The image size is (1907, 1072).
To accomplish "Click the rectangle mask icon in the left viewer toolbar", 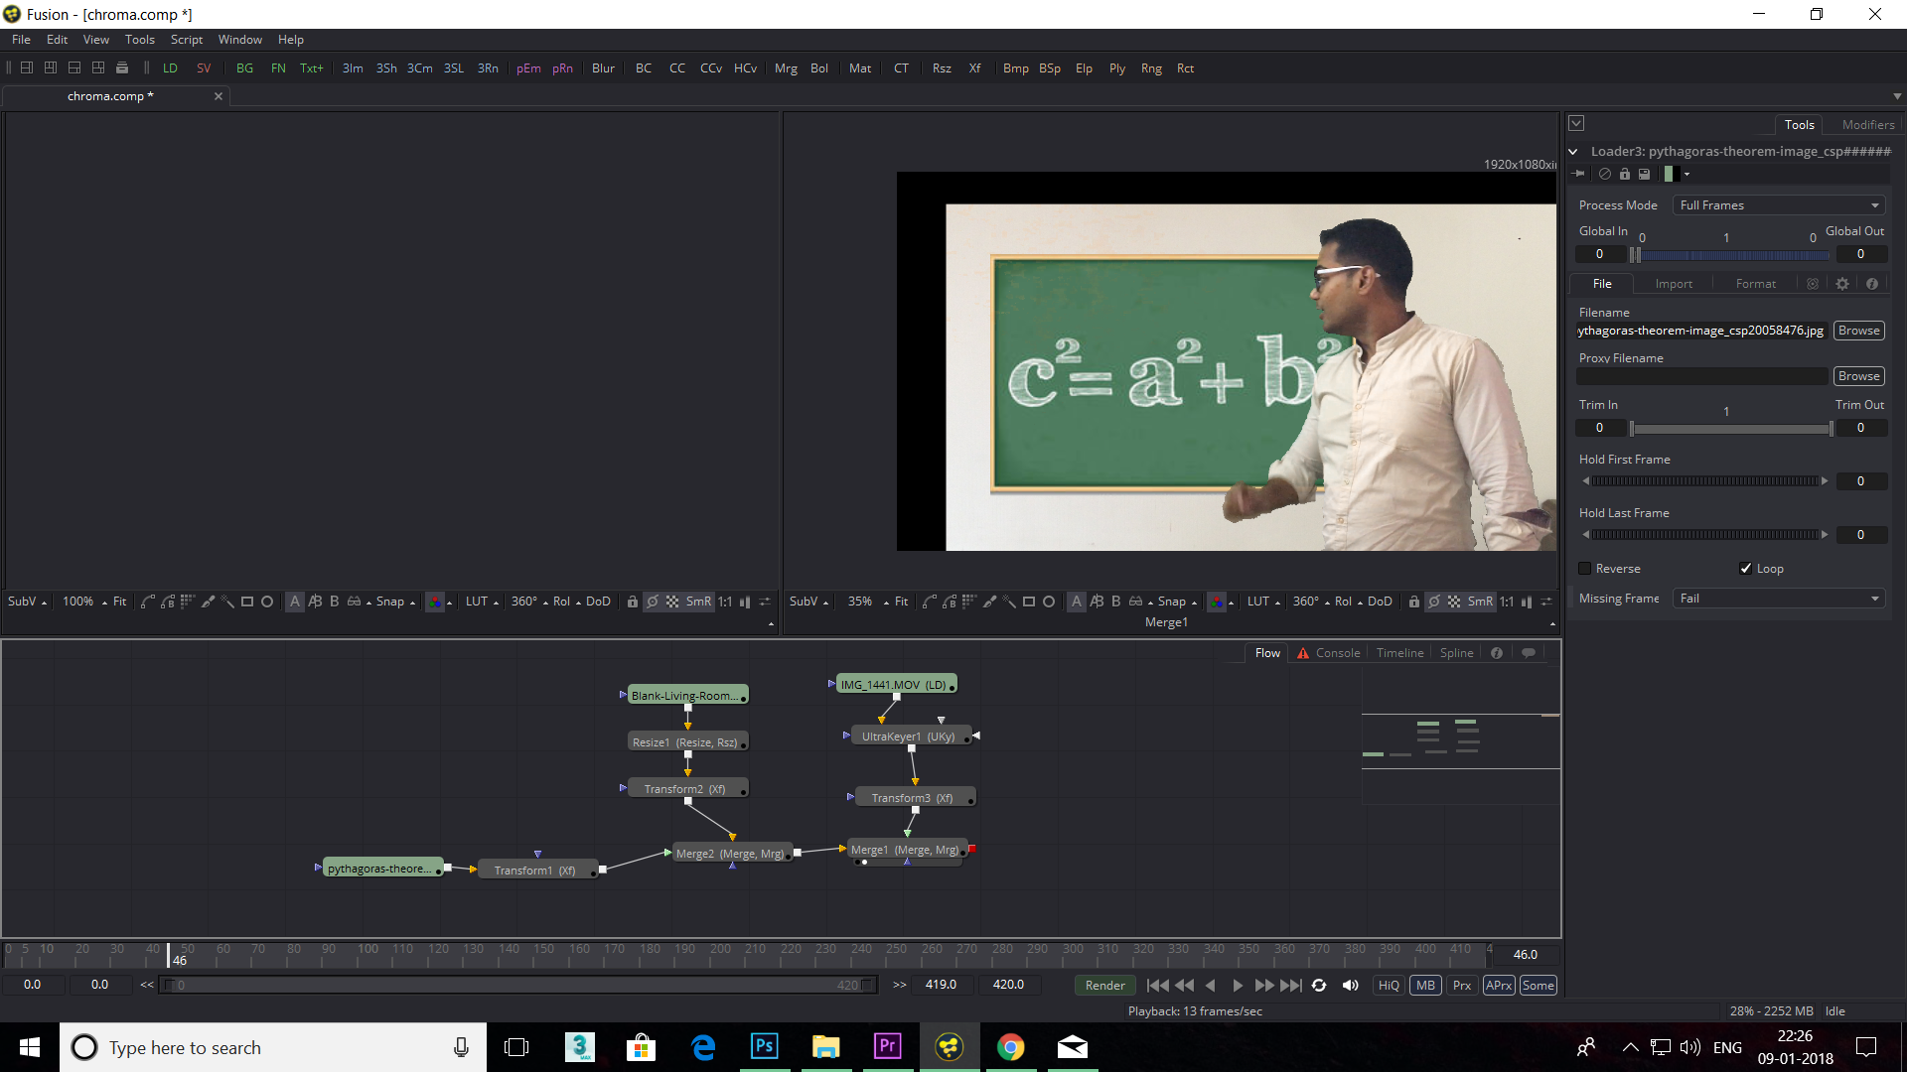I will (247, 602).
